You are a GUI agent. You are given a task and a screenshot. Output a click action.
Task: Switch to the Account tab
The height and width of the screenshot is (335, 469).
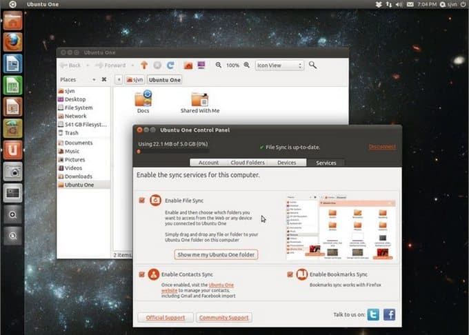pos(208,163)
